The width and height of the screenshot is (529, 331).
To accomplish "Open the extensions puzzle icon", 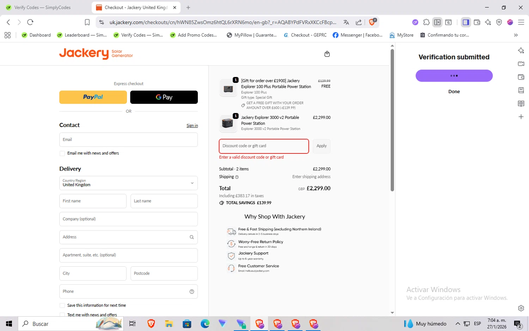I will 426,22.
